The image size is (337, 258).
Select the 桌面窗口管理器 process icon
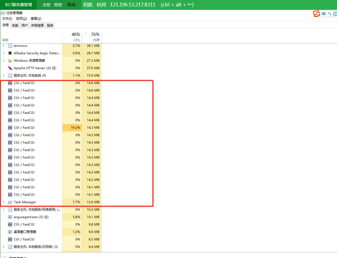pyautogui.click(x=10, y=232)
